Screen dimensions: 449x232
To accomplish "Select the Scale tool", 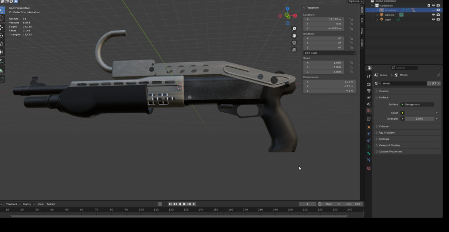I will pos(2,44).
